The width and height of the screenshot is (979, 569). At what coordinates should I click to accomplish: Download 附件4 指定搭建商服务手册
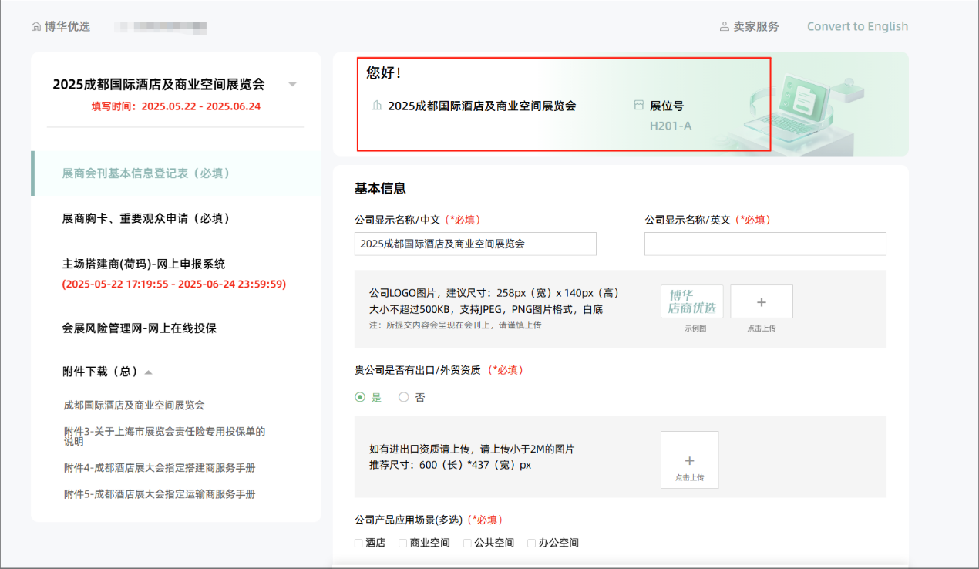coord(160,468)
